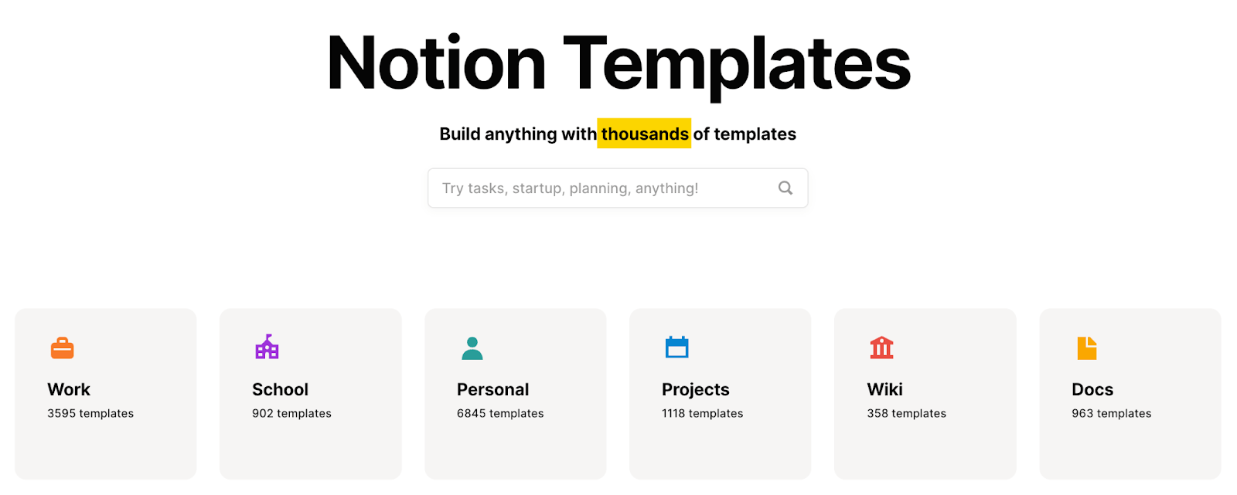Select the School building icon
The image size is (1237, 495).
(x=268, y=348)
